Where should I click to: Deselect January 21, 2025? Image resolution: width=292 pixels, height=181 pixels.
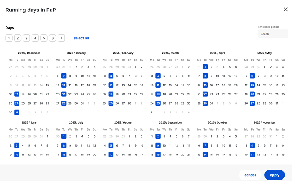click(64, 94)
